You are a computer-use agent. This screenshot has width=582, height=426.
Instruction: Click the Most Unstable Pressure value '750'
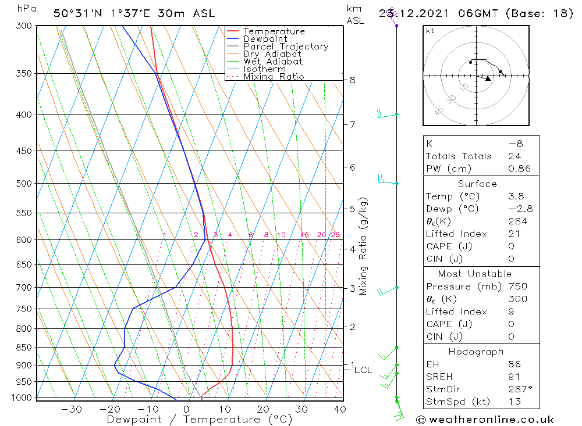pyautogui.click(x=517, y=286)
